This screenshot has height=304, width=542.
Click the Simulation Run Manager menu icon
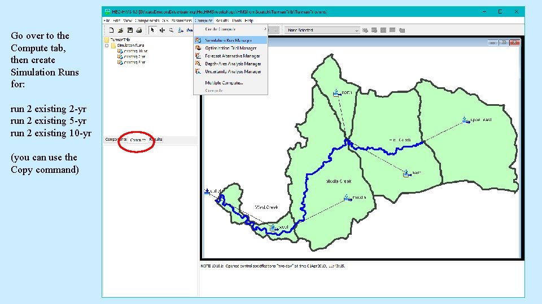(198, 41)
